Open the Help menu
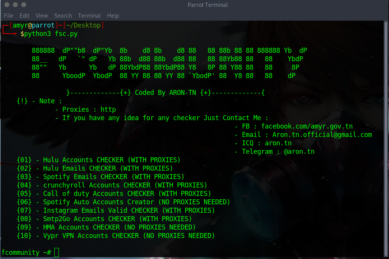389x259 pixels. pos(113,16)
